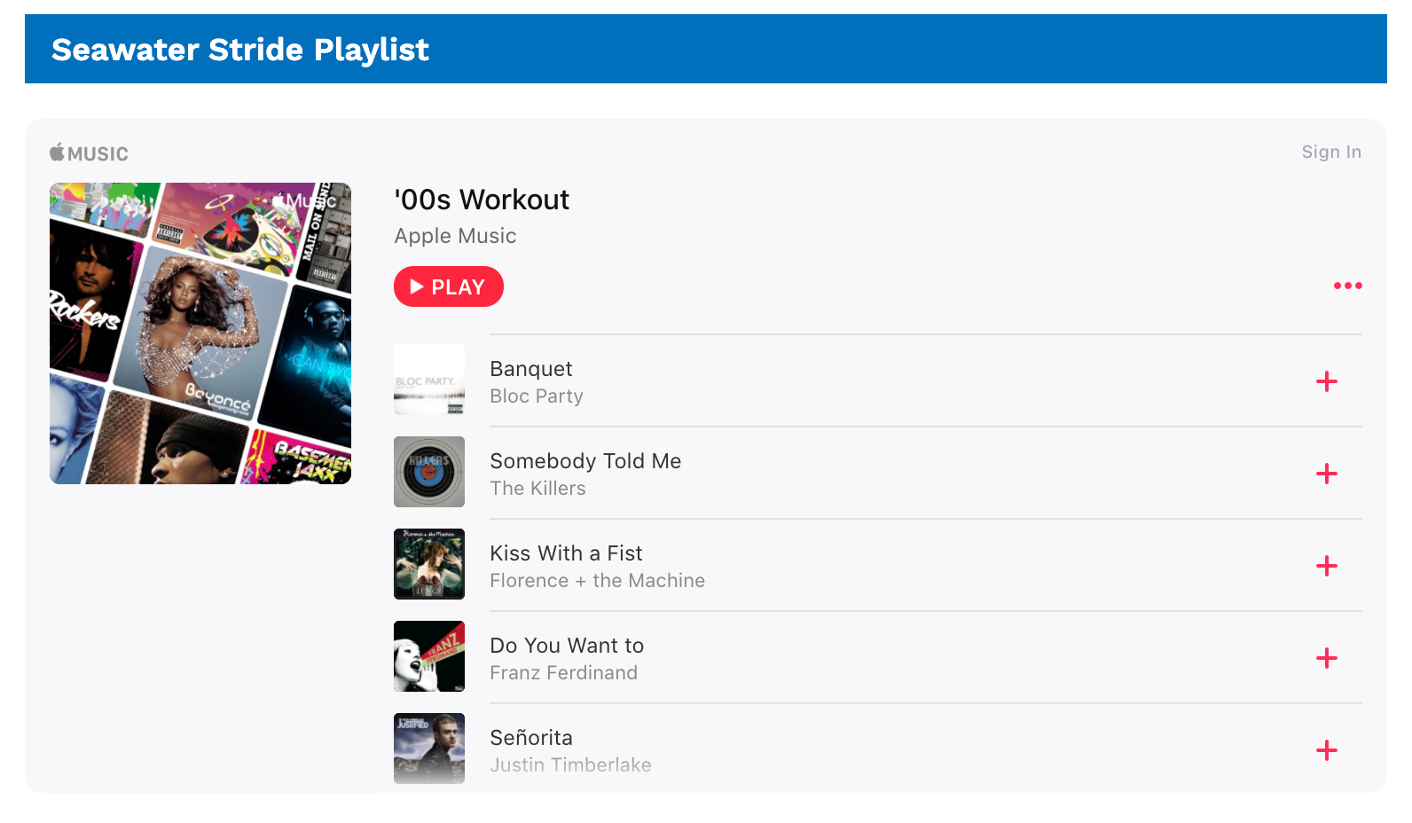Image resolution: width=1412 pixels, height=823 pixels.
Task: Add Señorita to library
Action: pyautogui.click(x=1326, y=750)
